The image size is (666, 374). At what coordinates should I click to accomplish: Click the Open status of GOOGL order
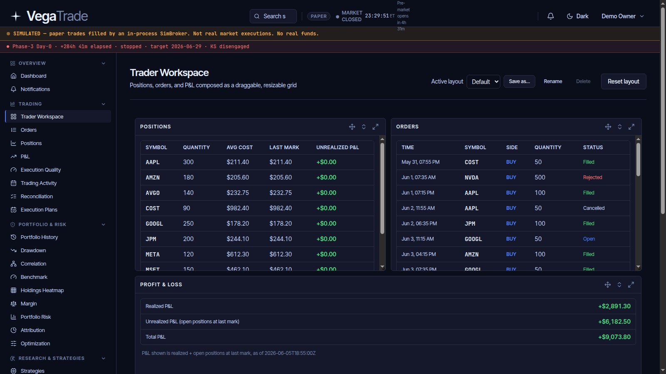[589, 239]
